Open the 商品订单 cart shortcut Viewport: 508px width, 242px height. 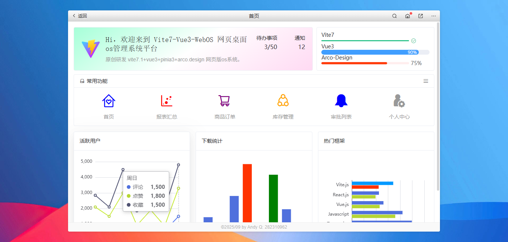click(x=224, y=101)
